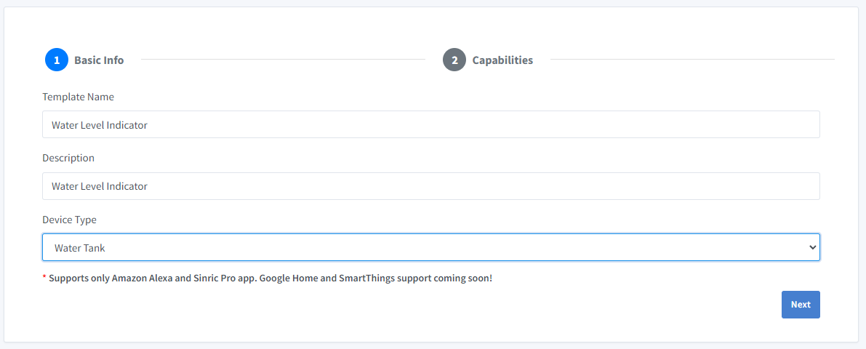Click the red asterisk before support note
866x349 pixels.
[44, 278]
